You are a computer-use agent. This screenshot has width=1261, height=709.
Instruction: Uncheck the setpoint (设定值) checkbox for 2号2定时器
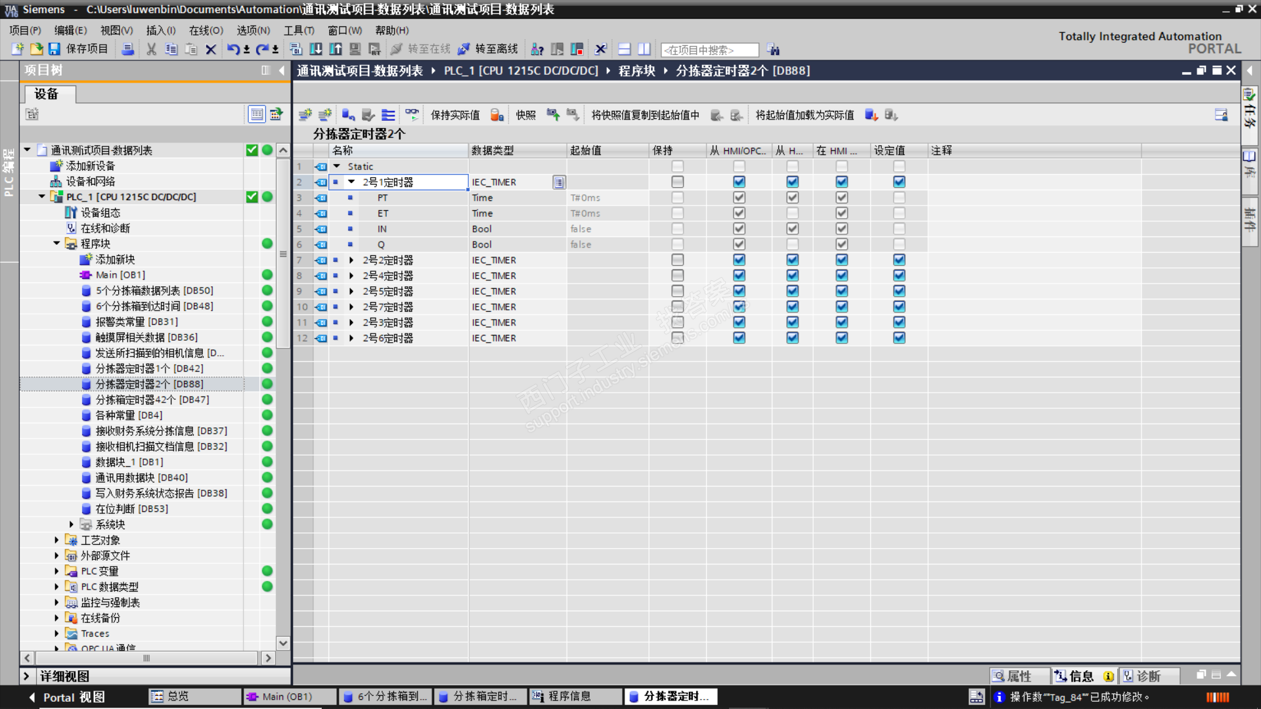coord(899,260)
